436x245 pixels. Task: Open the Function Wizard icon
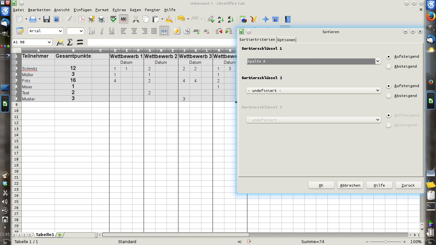coord(60,42)
